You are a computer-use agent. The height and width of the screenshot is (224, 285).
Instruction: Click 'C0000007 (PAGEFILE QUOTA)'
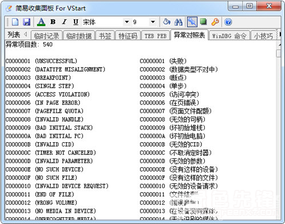tap(44, 111)
